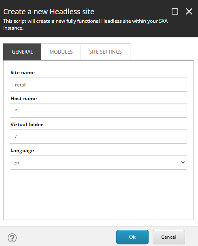This screenshot has width=198, height=246.
Task: Dismiss the dialog using the Cancel button
Action: [x=169, y=237]
